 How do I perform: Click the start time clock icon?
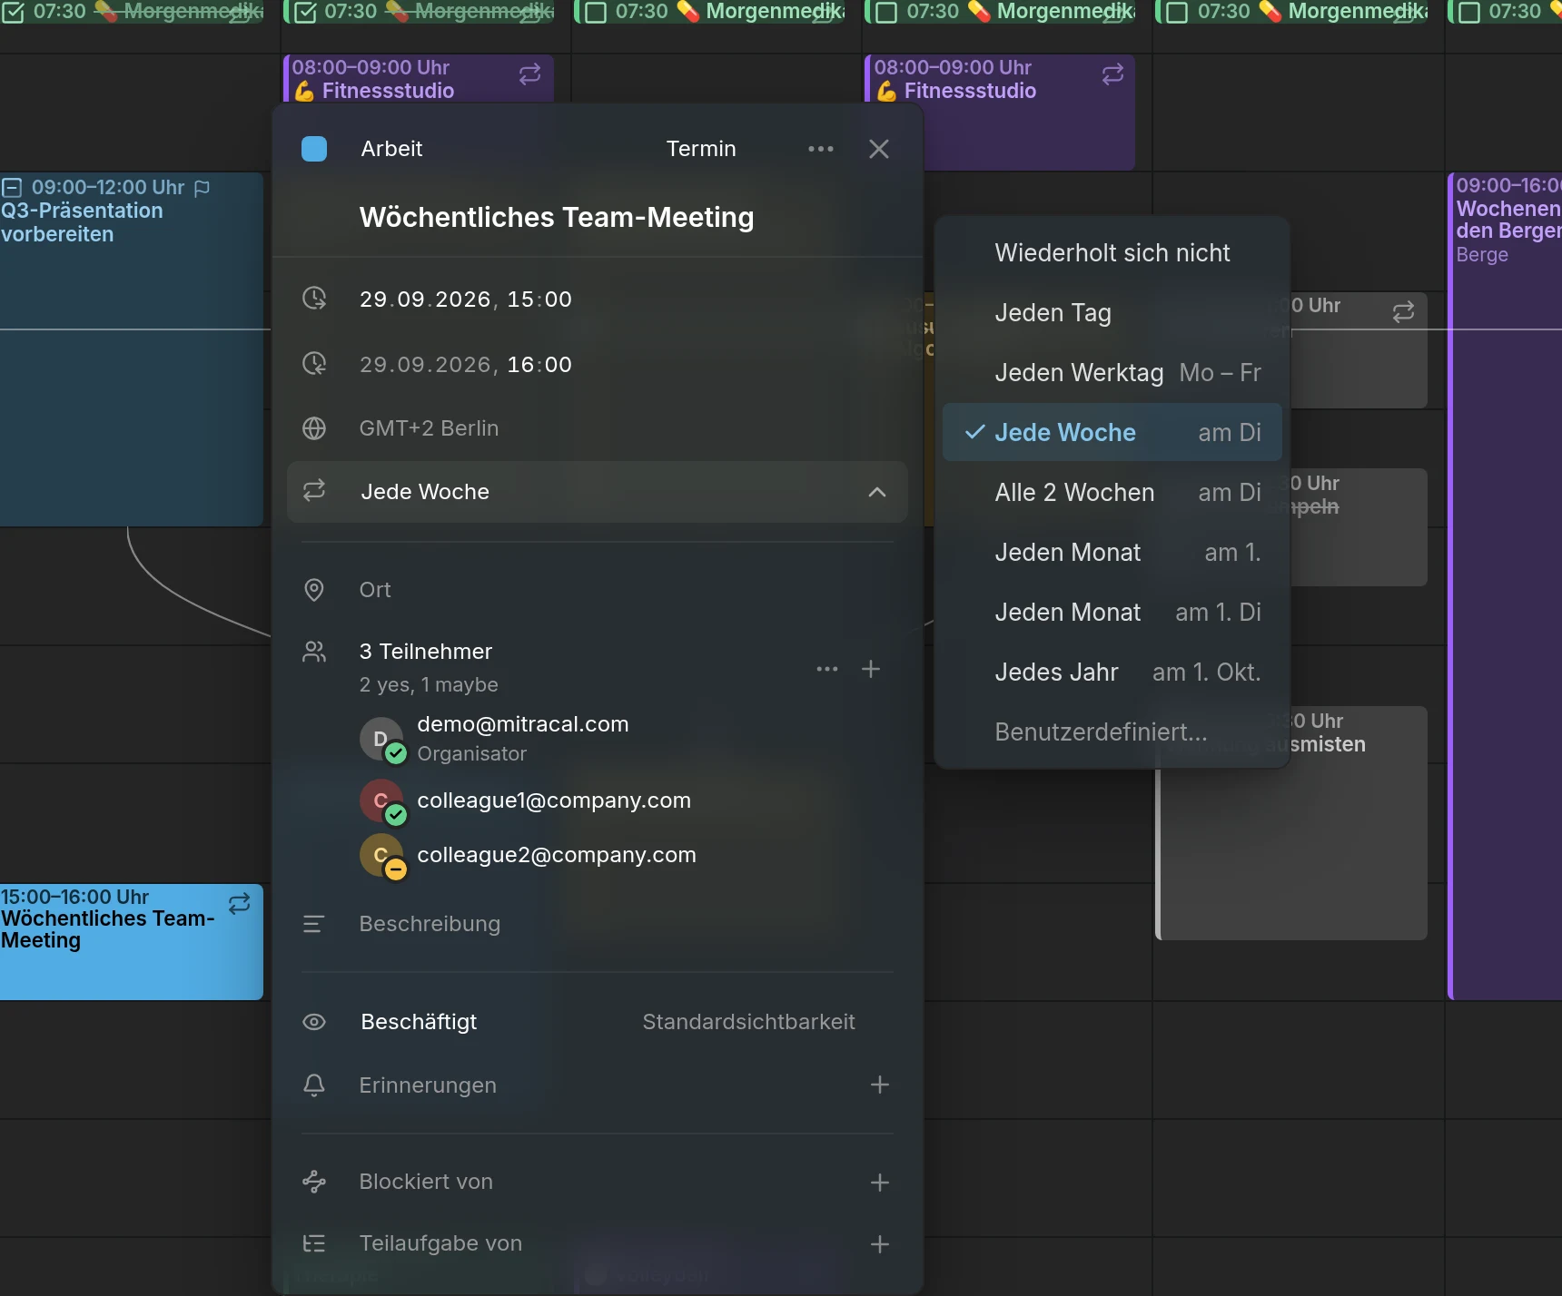tap(314, 299)
